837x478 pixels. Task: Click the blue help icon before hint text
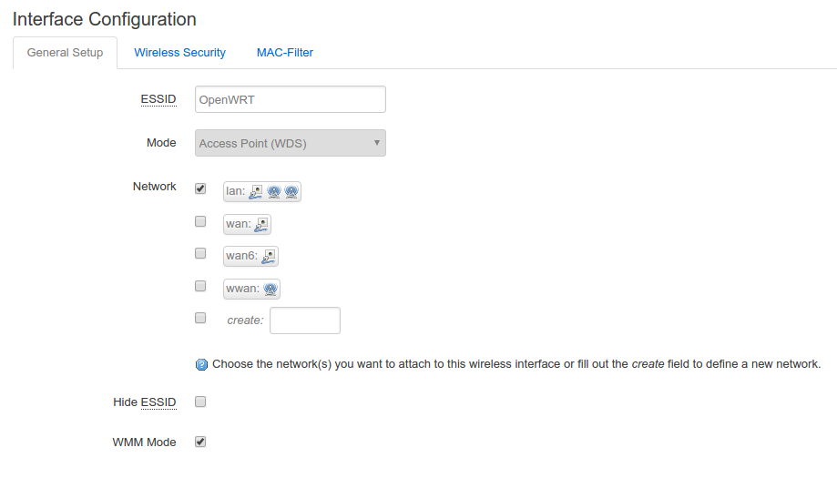[202, 365]
